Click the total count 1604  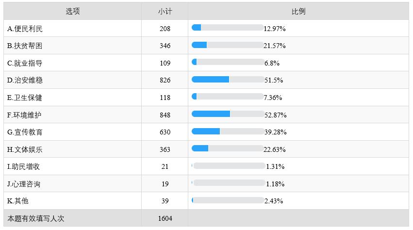coord(165,218)
